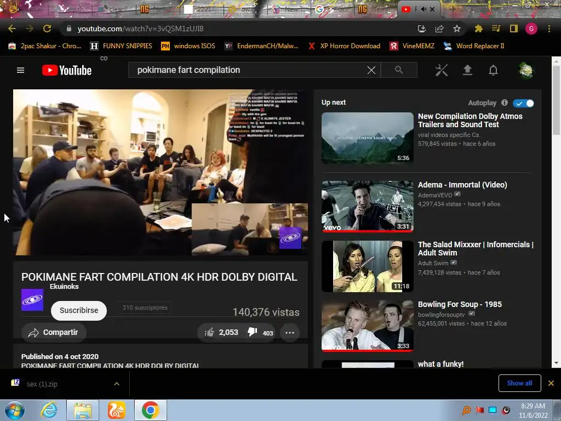Open Windows Explorer from the taskbar
This screenshot has height=421, width=561.
pyautogui.click(x=83, y=410)
